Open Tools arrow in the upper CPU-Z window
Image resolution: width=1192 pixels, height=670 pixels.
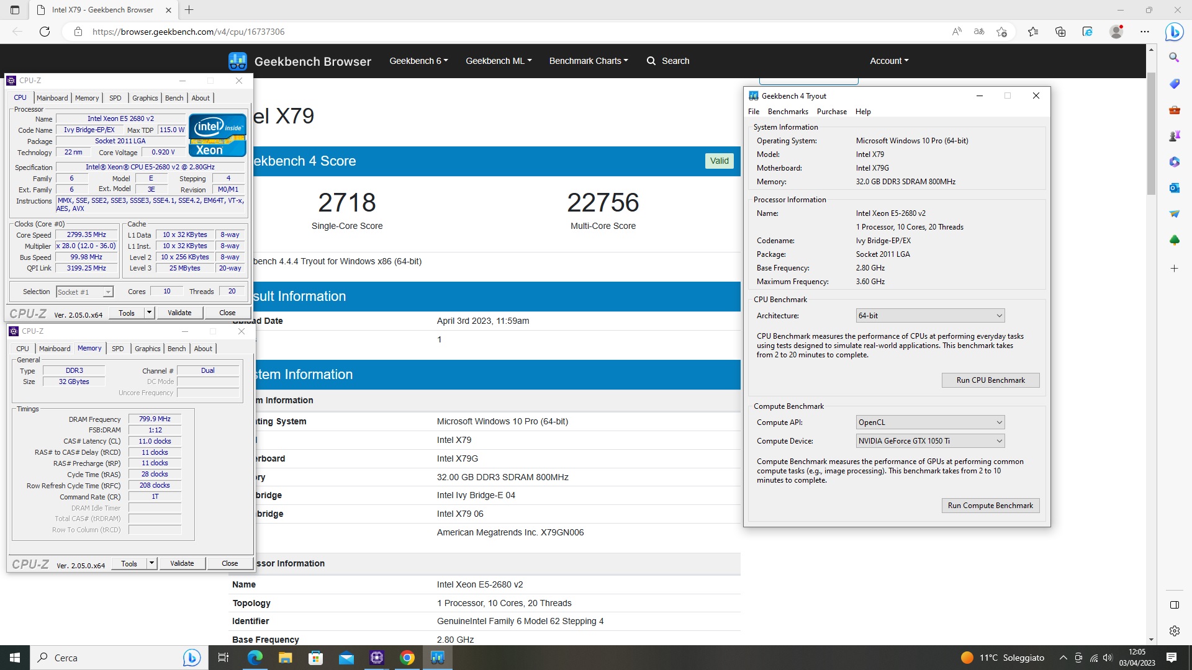[x=149, y=313]
